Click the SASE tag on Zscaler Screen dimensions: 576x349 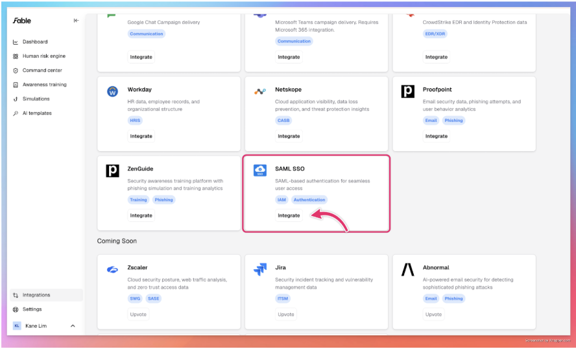tap(154, 298)
